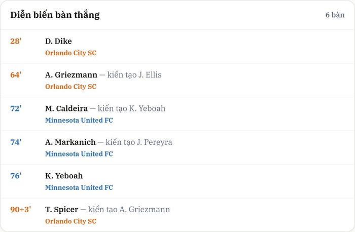The image size is (355, 232).
Task: Select the 90+3' minute marker
Action: coord(21,210)
